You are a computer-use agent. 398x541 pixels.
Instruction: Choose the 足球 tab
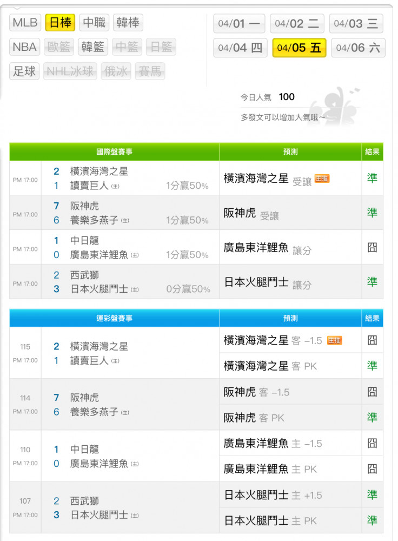coord(24,71)
